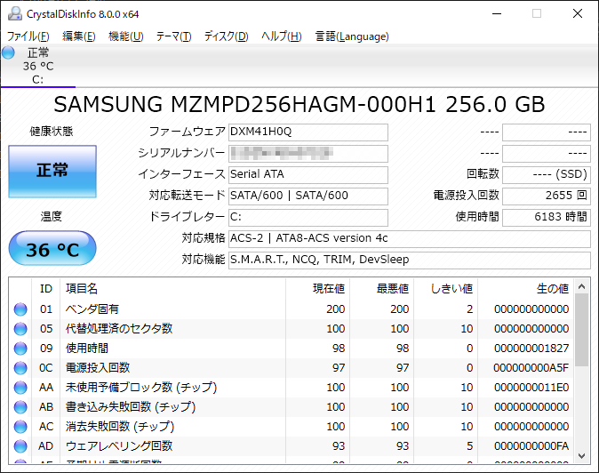Click the ACS-2 standard field
Image resolution: width=599 pixels, height=473 pixels.
(x=410, y=238)
